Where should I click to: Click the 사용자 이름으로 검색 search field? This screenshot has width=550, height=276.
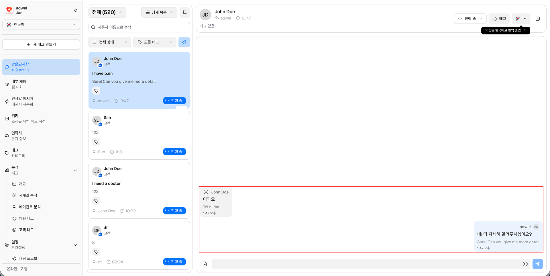point(139,27)
